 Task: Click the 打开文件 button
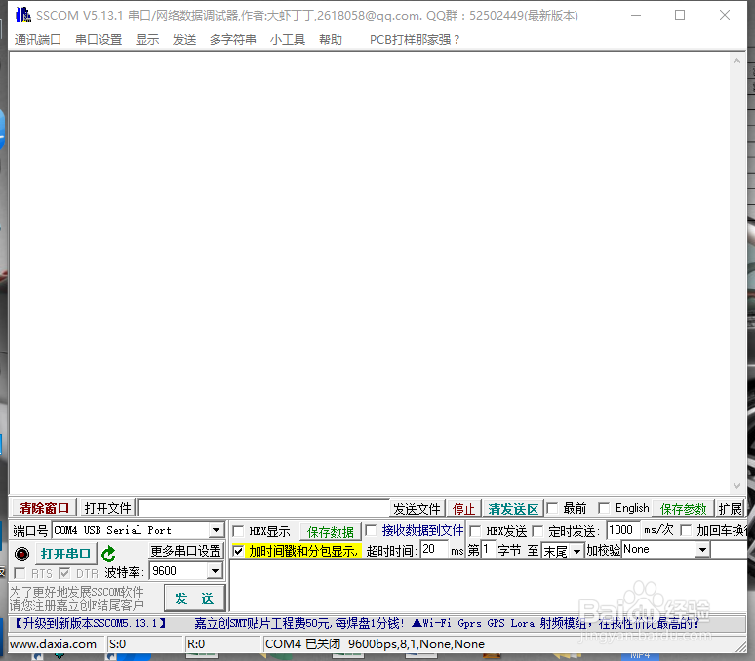coord(107,508)
